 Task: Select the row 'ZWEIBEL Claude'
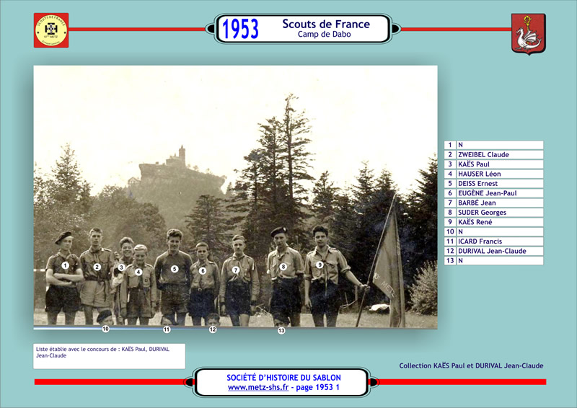pyautogui.click(x=494, y=154)
